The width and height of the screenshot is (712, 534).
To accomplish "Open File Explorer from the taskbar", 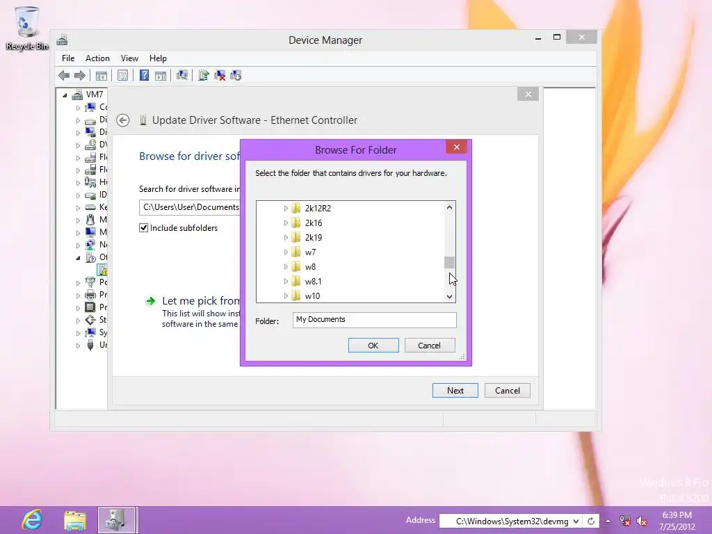I will (75, 520).
